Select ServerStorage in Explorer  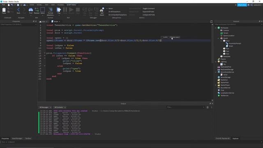[225, 77]
